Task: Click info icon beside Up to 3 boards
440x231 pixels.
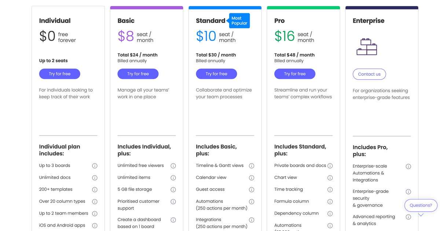Action: click(x=95, y=166)
